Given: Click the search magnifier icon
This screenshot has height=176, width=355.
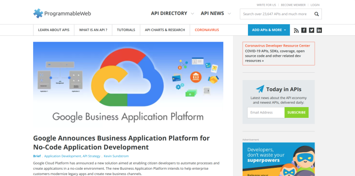Looking at the screenshot, I should (317, 14).
